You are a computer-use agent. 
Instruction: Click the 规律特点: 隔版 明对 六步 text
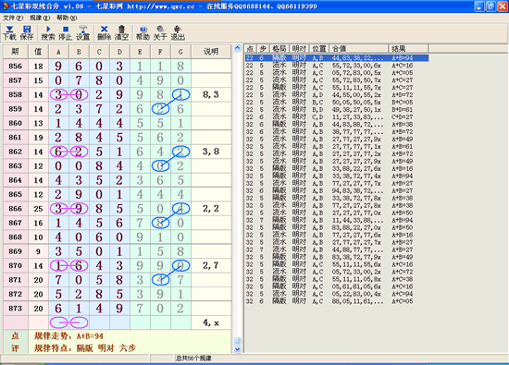coord(85,348)
